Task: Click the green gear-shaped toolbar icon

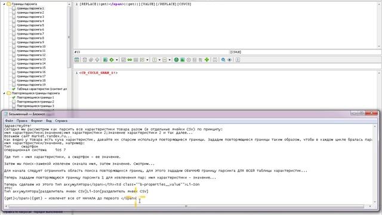Action: tap(112, 60)
